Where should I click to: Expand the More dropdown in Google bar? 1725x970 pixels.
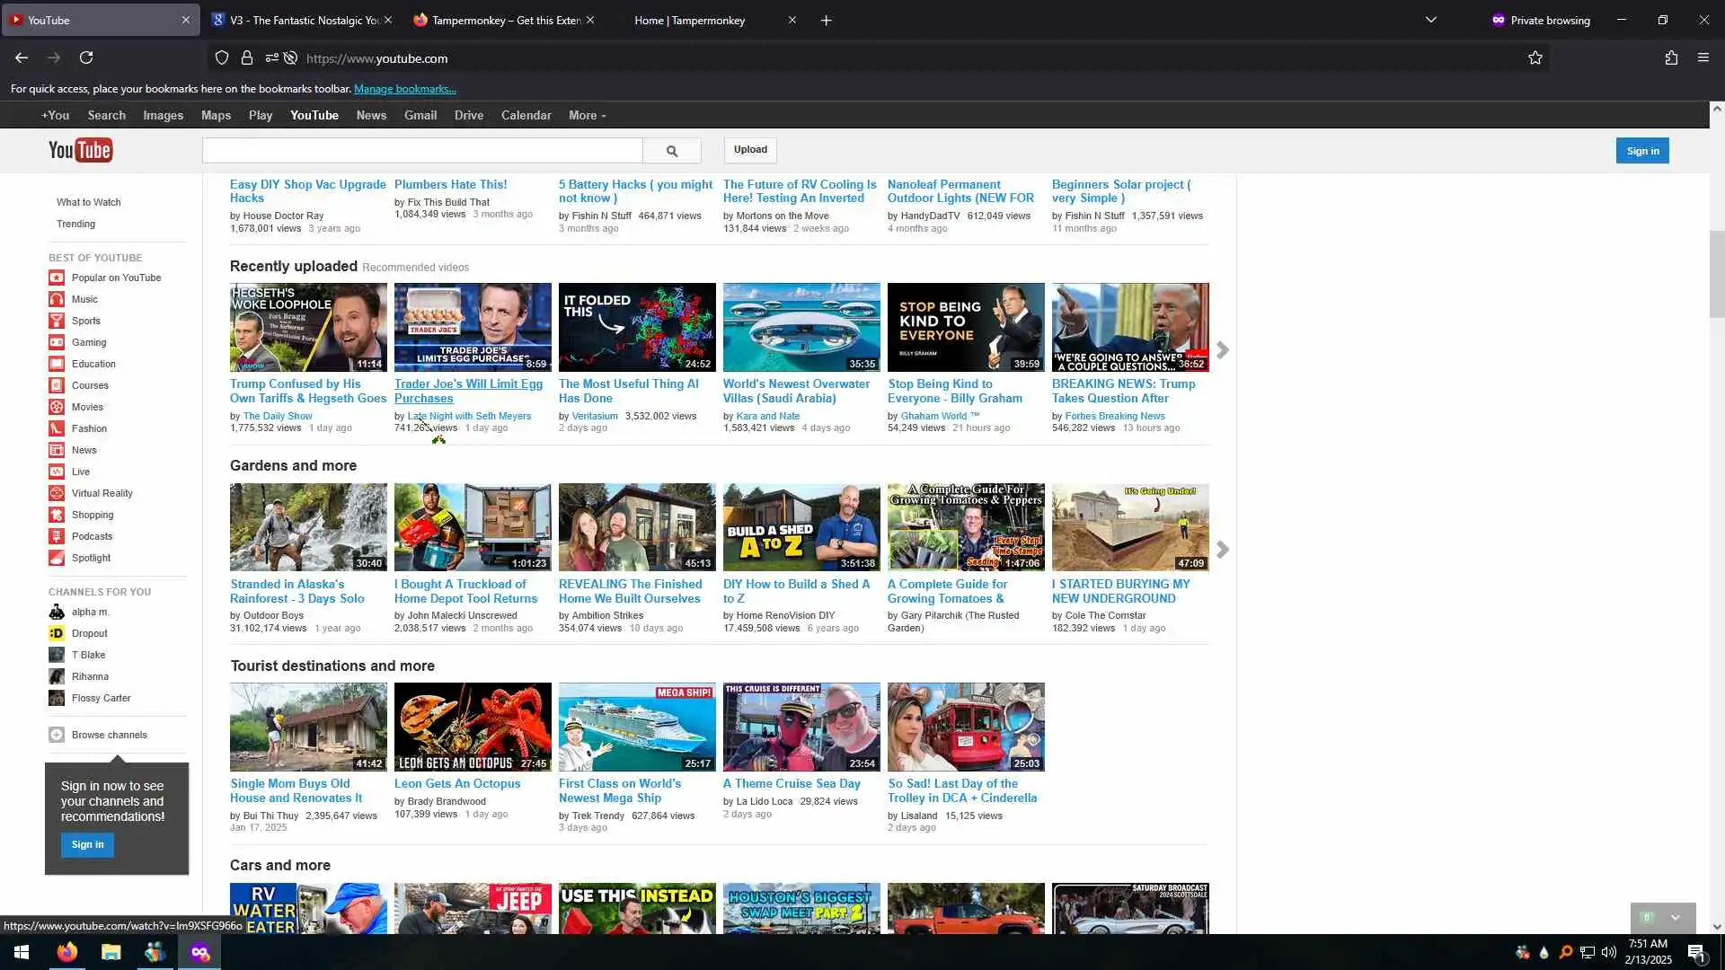pyautogui.click(x=587, y=116)
